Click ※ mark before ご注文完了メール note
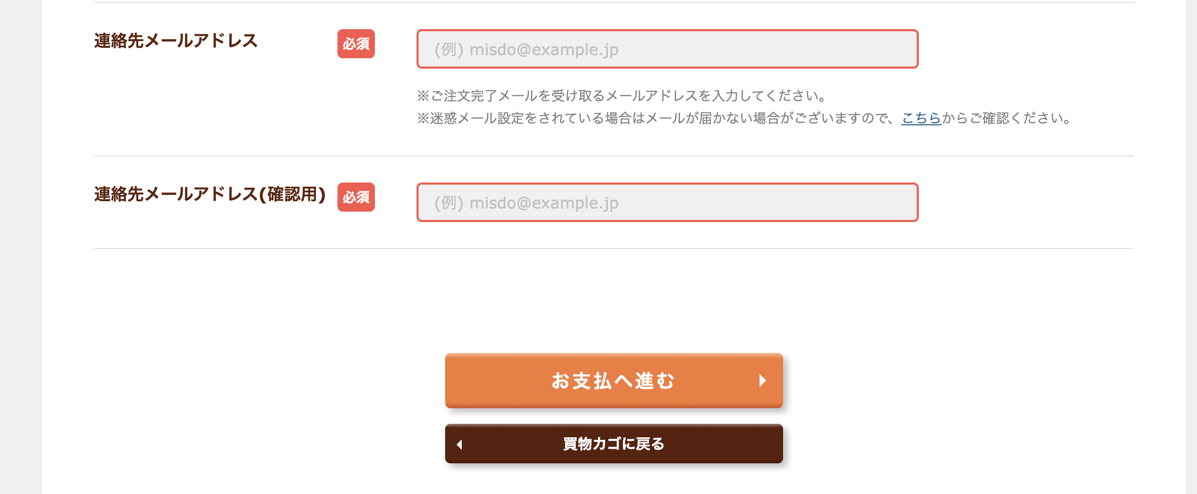The width and height of the screenshot is (1197, 494). 423,96
